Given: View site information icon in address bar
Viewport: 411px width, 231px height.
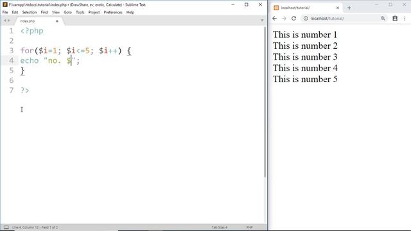Looking at the screenshot, I should point(306,19).
